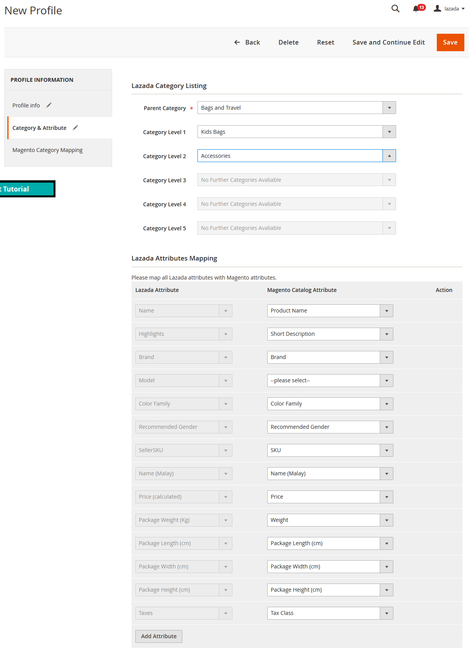Image resolution: width=469 pixels, height=651 pixels.
Task: Click the Action column header
Action: pos(444,290)
